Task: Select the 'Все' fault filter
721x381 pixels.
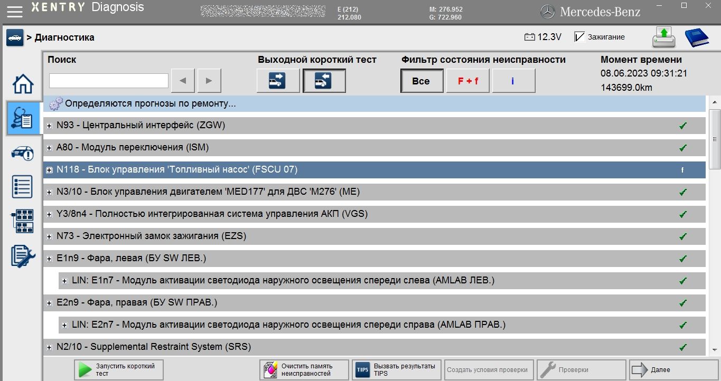Action: click(x=421, y=81)
